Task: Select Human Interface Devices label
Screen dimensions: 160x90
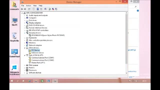Action: (38, 28)
